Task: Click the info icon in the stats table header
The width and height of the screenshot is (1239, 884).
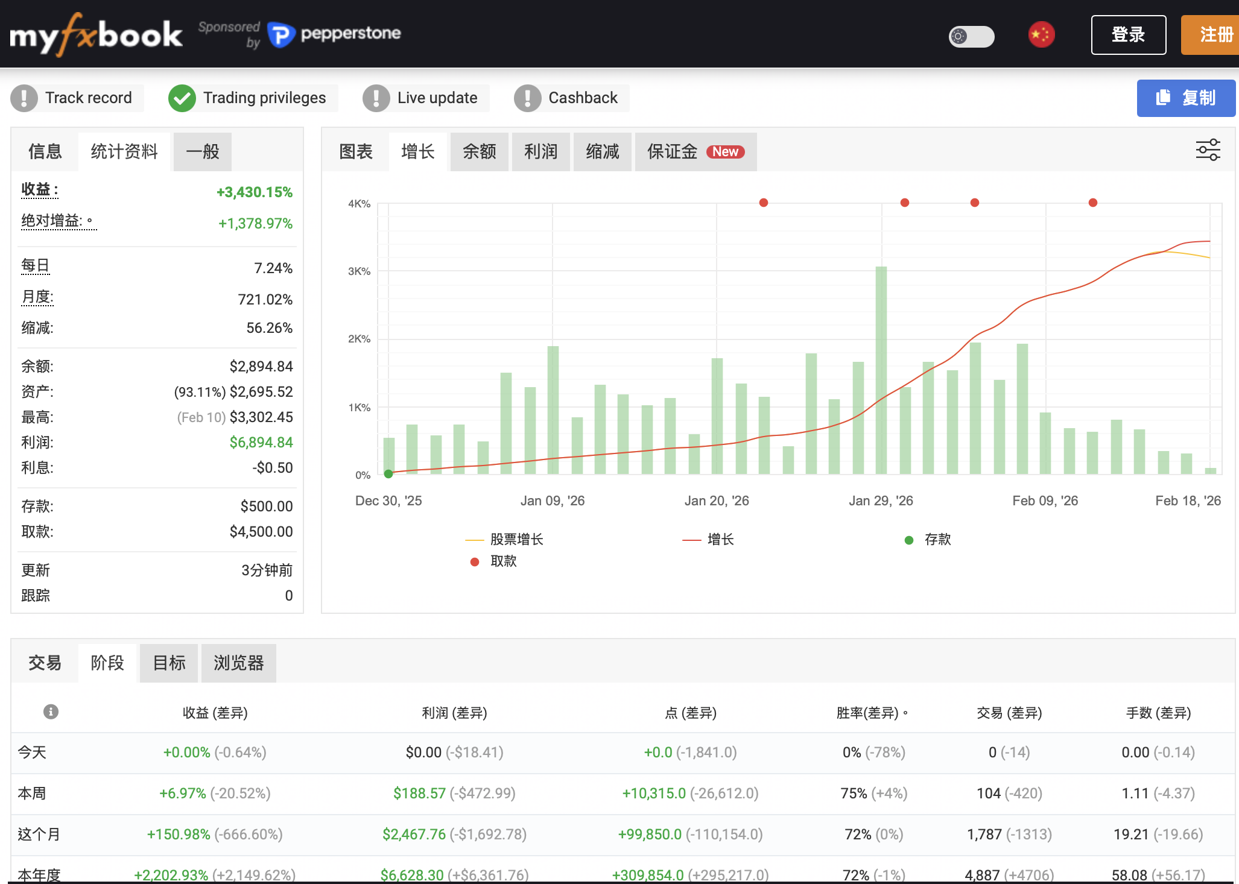Action: tap(51, 712)
